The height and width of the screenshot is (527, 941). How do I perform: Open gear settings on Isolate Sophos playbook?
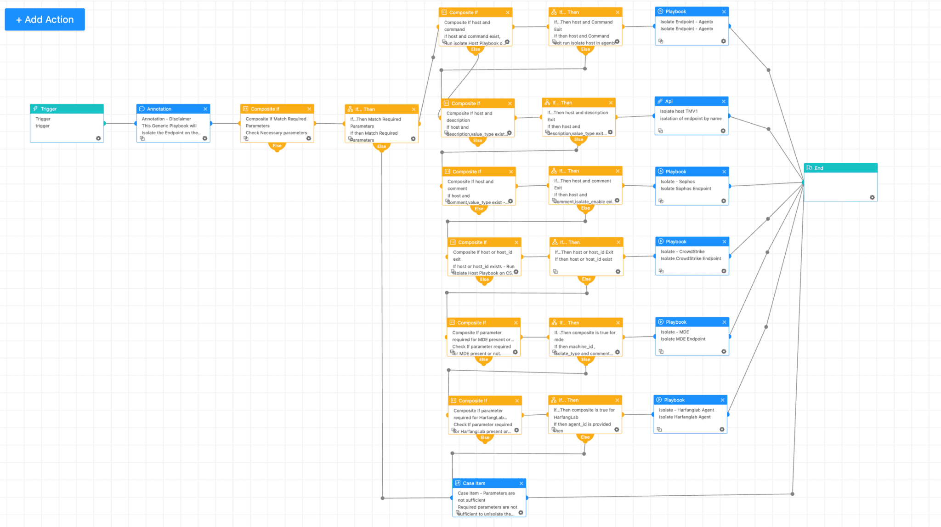724,201
